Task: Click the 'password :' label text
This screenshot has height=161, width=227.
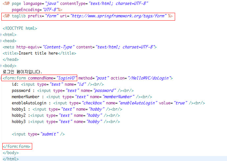Action: 23,91
